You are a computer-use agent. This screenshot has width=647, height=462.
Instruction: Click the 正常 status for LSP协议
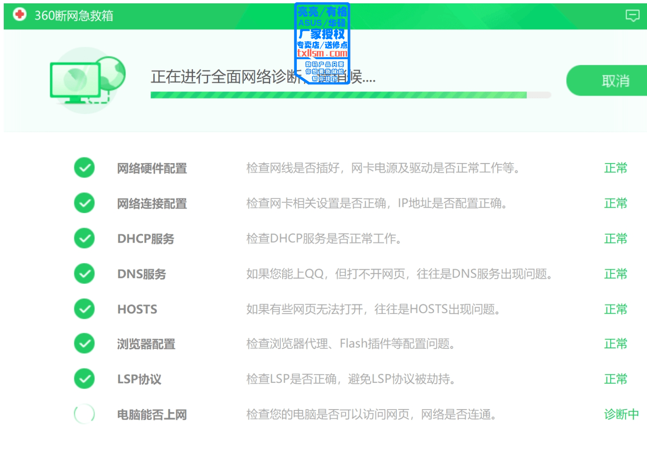point(615,379)
